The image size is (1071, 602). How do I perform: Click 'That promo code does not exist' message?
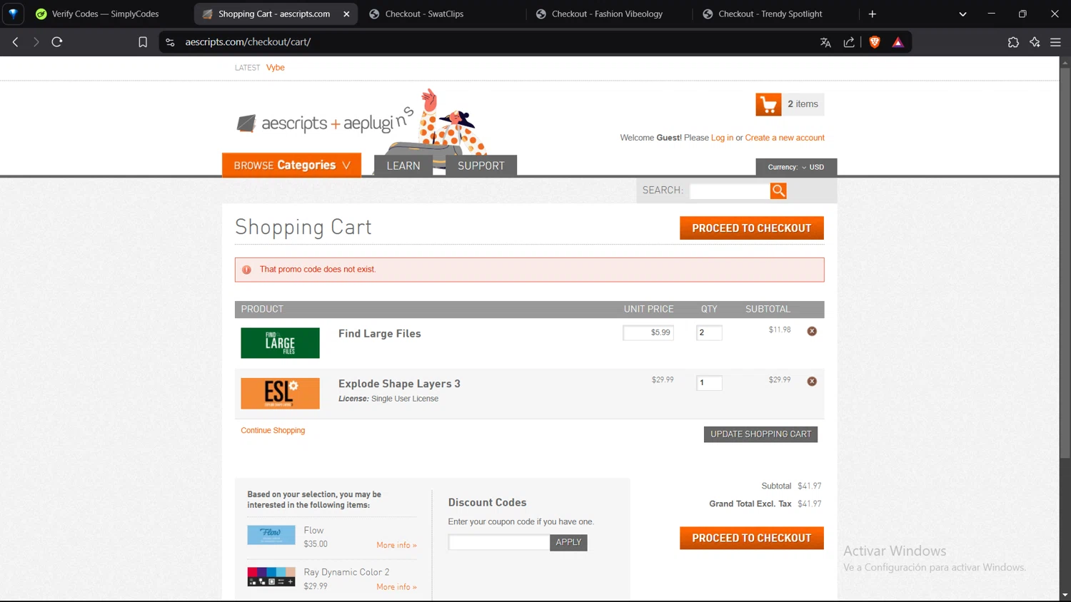click(x=318, y=269)
